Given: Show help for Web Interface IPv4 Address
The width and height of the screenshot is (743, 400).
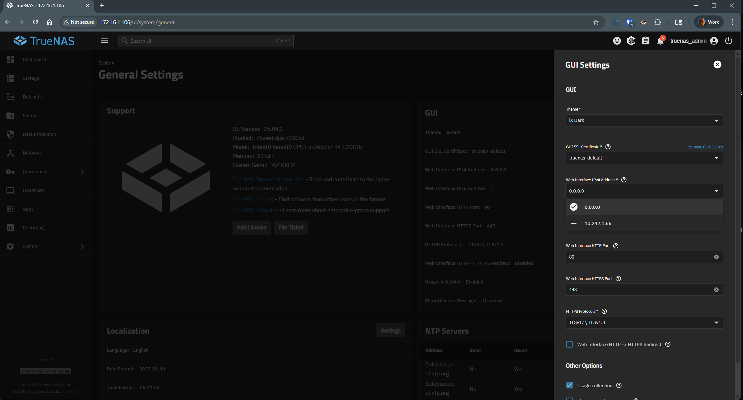Looking at the screenshot, I should 624,180.
